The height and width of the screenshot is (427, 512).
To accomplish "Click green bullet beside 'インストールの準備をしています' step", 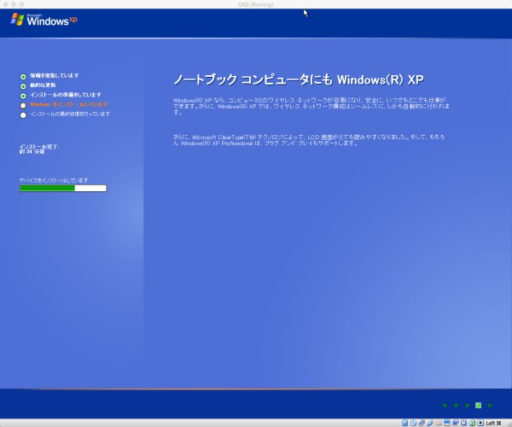I will point(23,96).
